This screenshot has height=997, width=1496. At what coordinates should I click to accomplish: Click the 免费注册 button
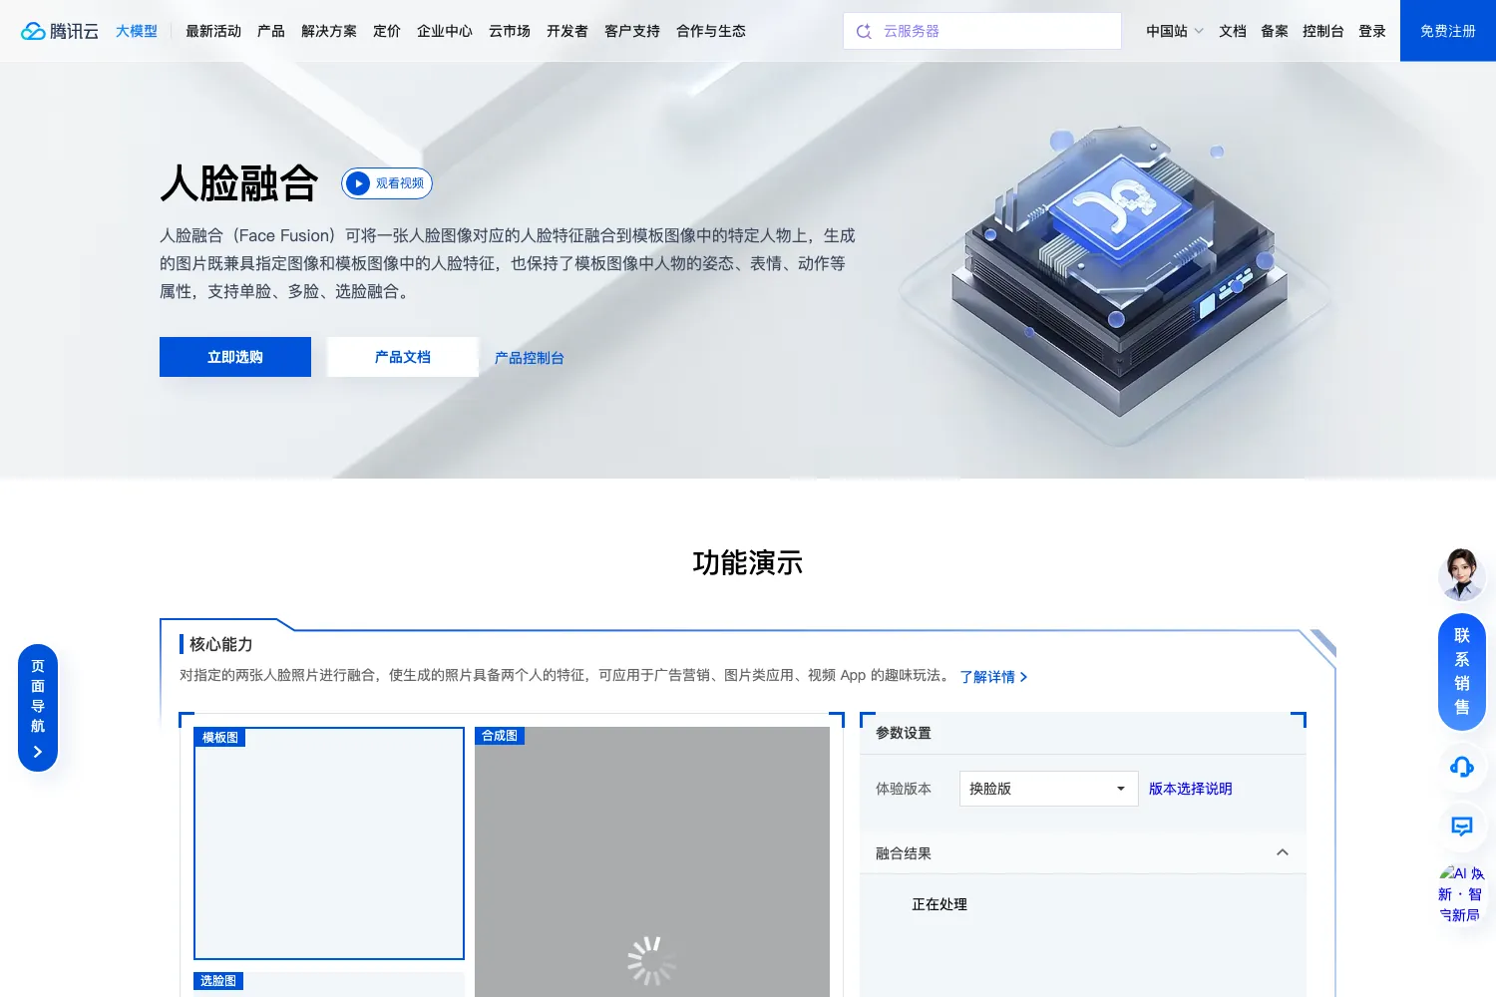[1448, 31]
